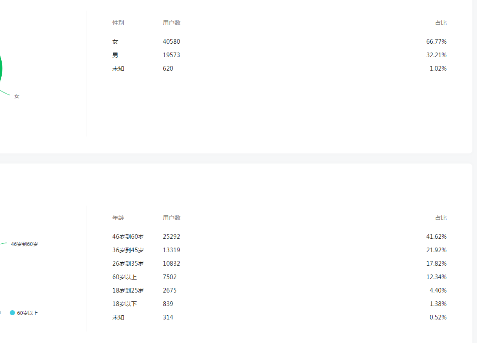477x343 pixels.
Task: Click the green gender chart segment
Action: 1,69
